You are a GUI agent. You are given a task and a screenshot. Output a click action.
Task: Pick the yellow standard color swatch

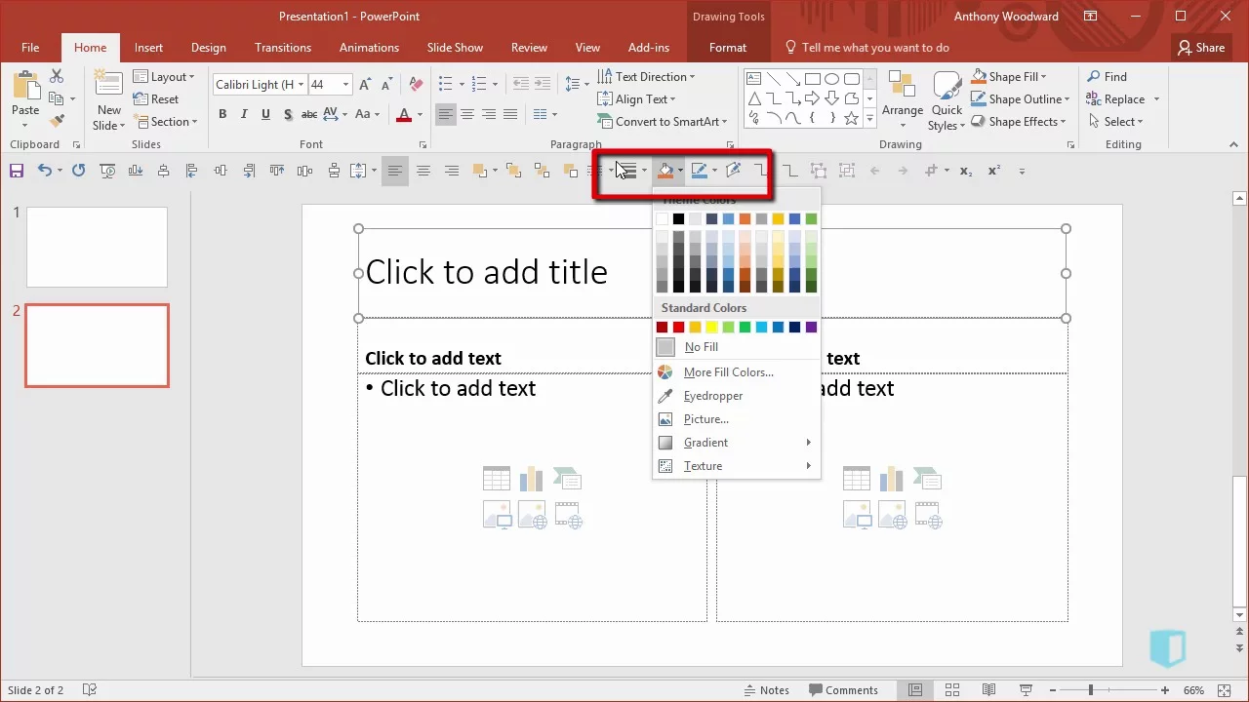tap(711, 328)
